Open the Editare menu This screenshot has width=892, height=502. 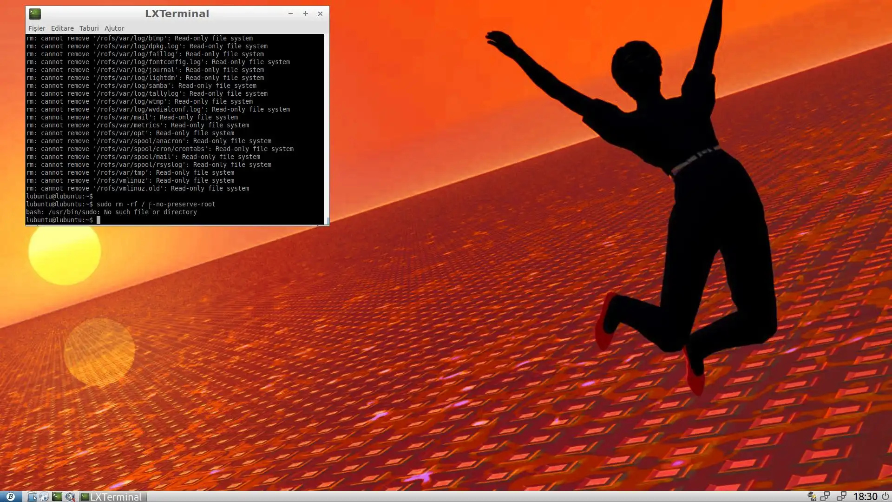(62, 28)
